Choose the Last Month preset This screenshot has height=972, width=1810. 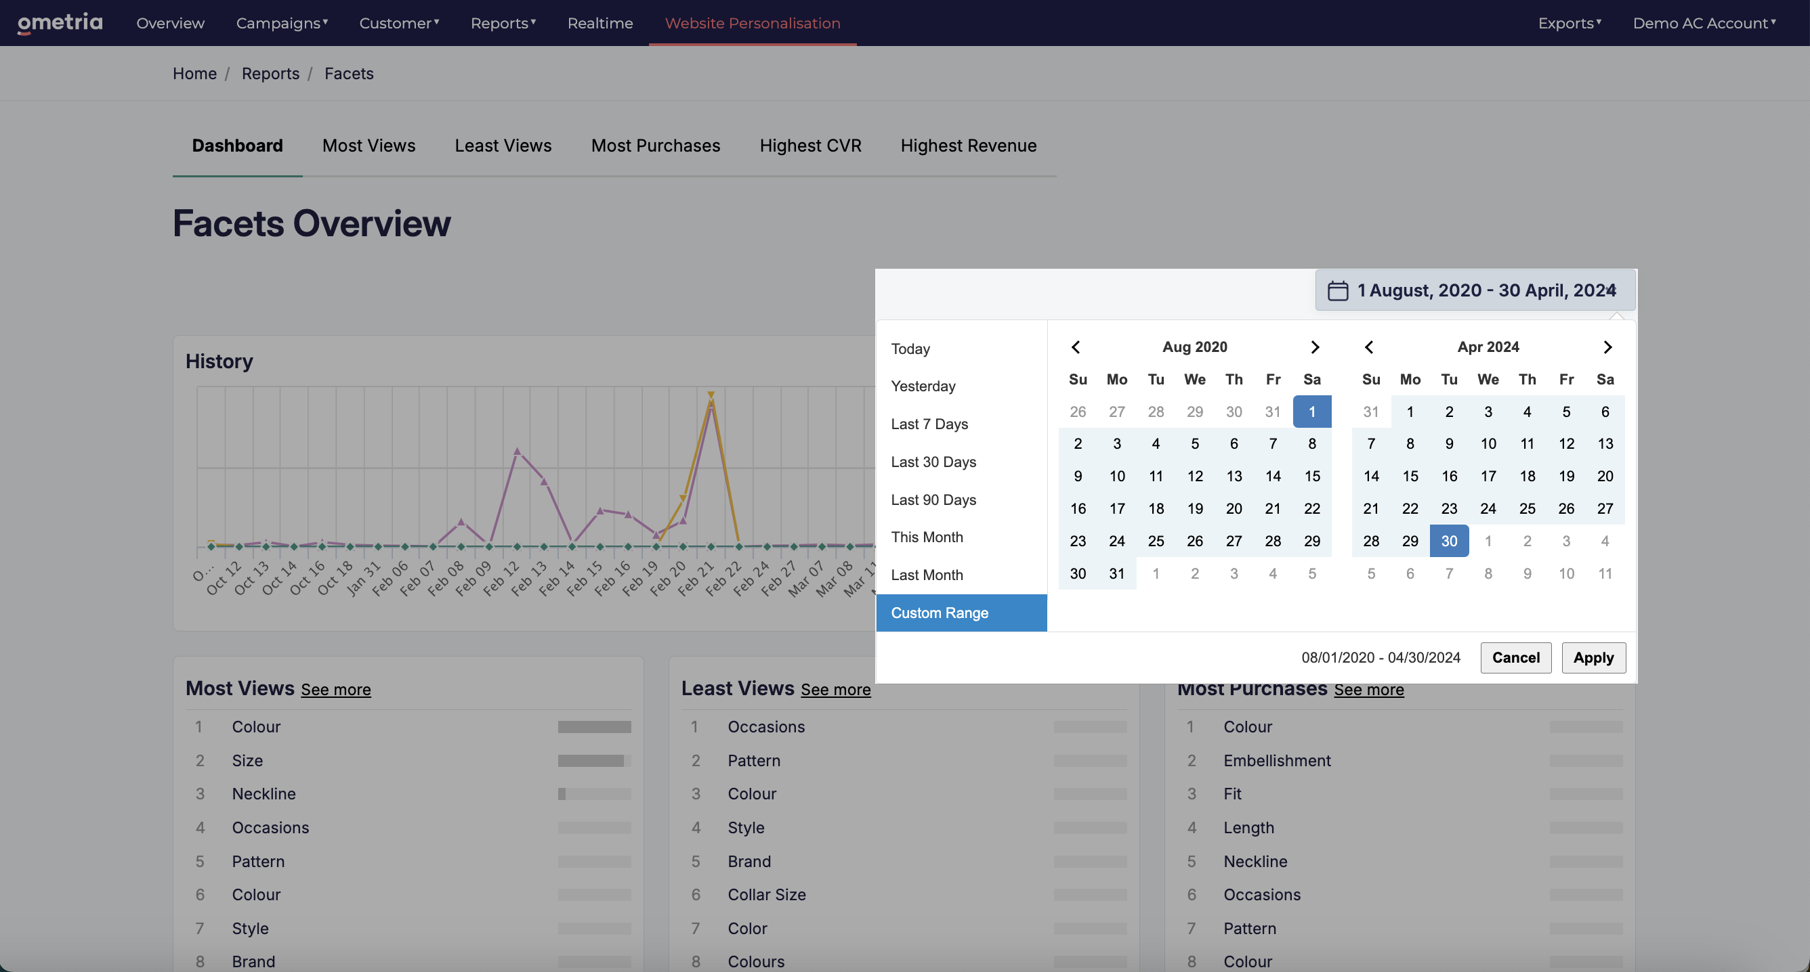point(927,575)
